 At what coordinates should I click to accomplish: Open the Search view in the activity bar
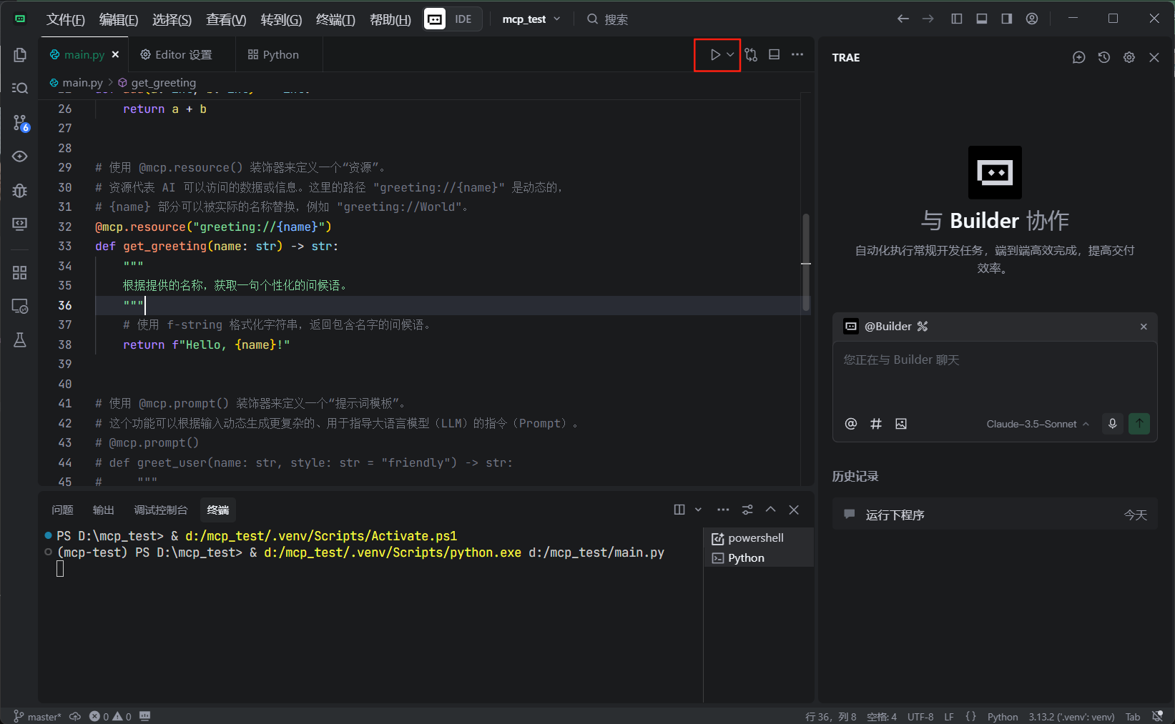(20, 88)
